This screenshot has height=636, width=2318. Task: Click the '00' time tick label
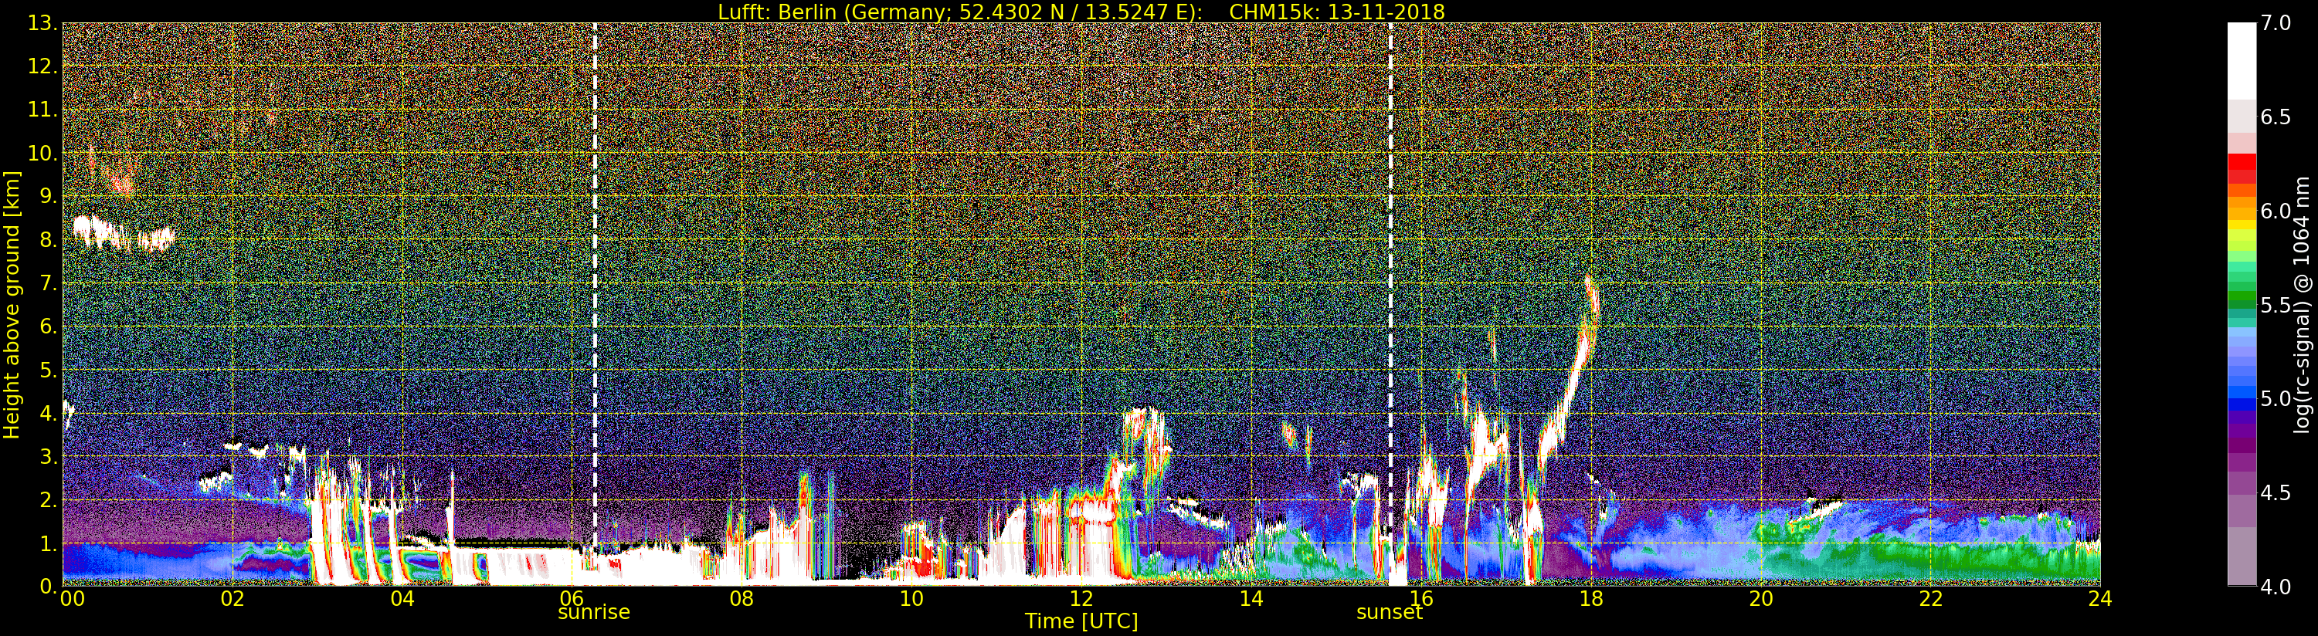(72, 598)
